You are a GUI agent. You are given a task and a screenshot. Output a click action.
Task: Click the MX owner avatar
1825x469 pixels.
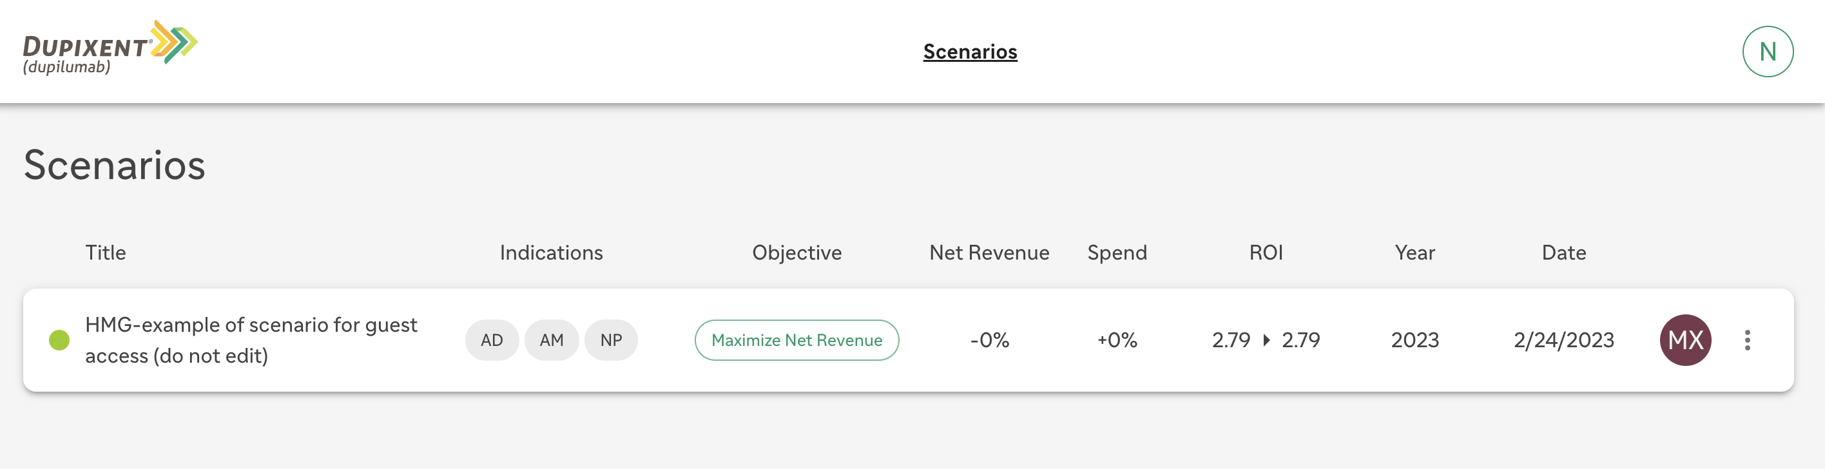1685,340
